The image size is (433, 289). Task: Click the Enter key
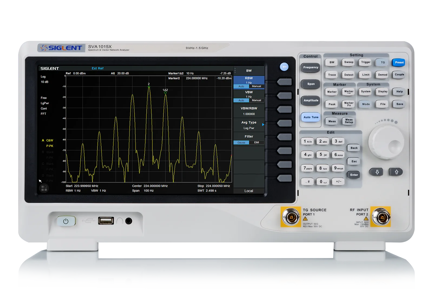(x=354, y=175)
